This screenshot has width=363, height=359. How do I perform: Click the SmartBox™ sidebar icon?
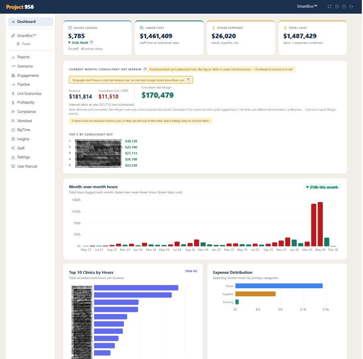click(x=13, y=36)
